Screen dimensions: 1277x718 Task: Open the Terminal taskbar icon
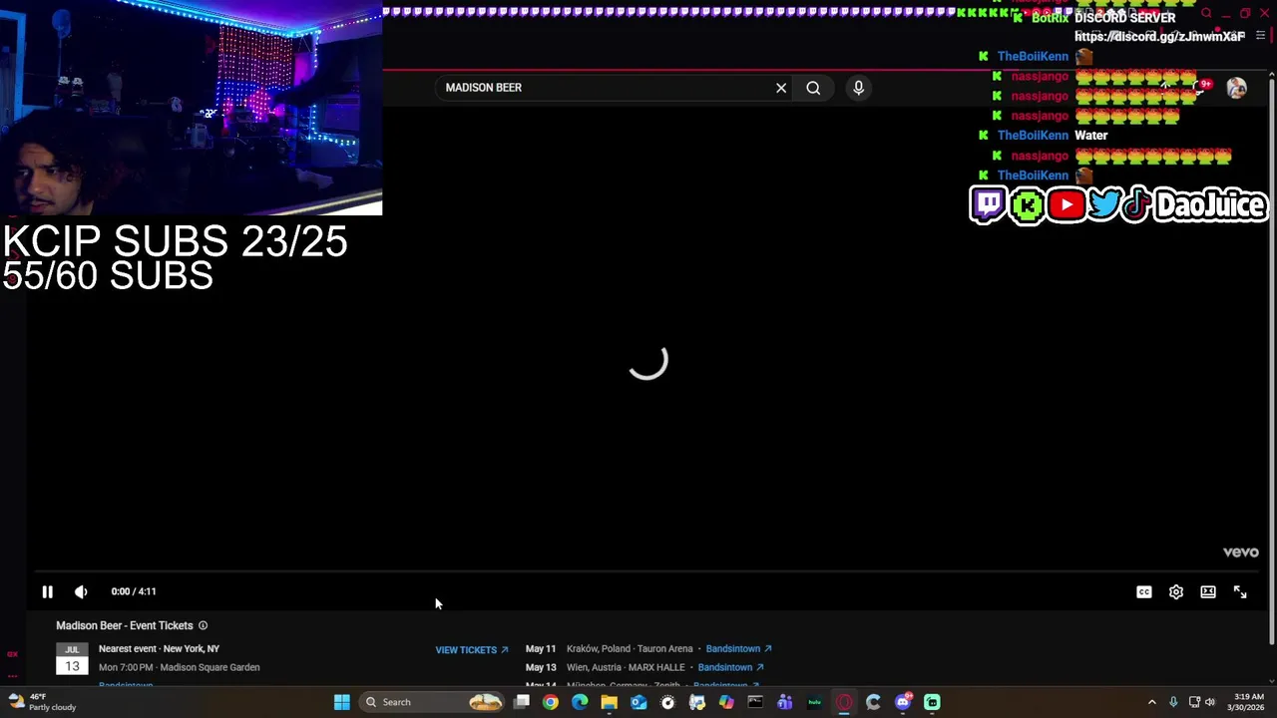coord(755,702)
